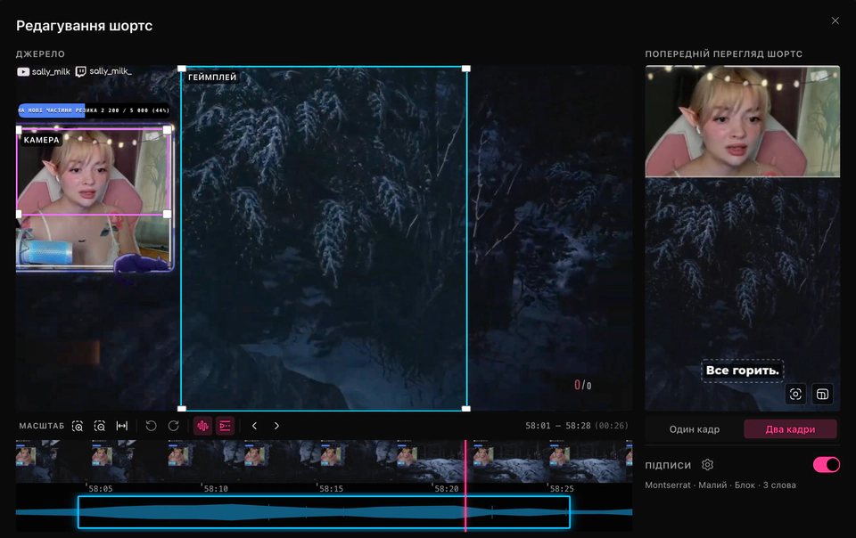Click the 58:05 timeline mark
The width and height of the screenshot is (856, 538).
click(x=101, y=489)
